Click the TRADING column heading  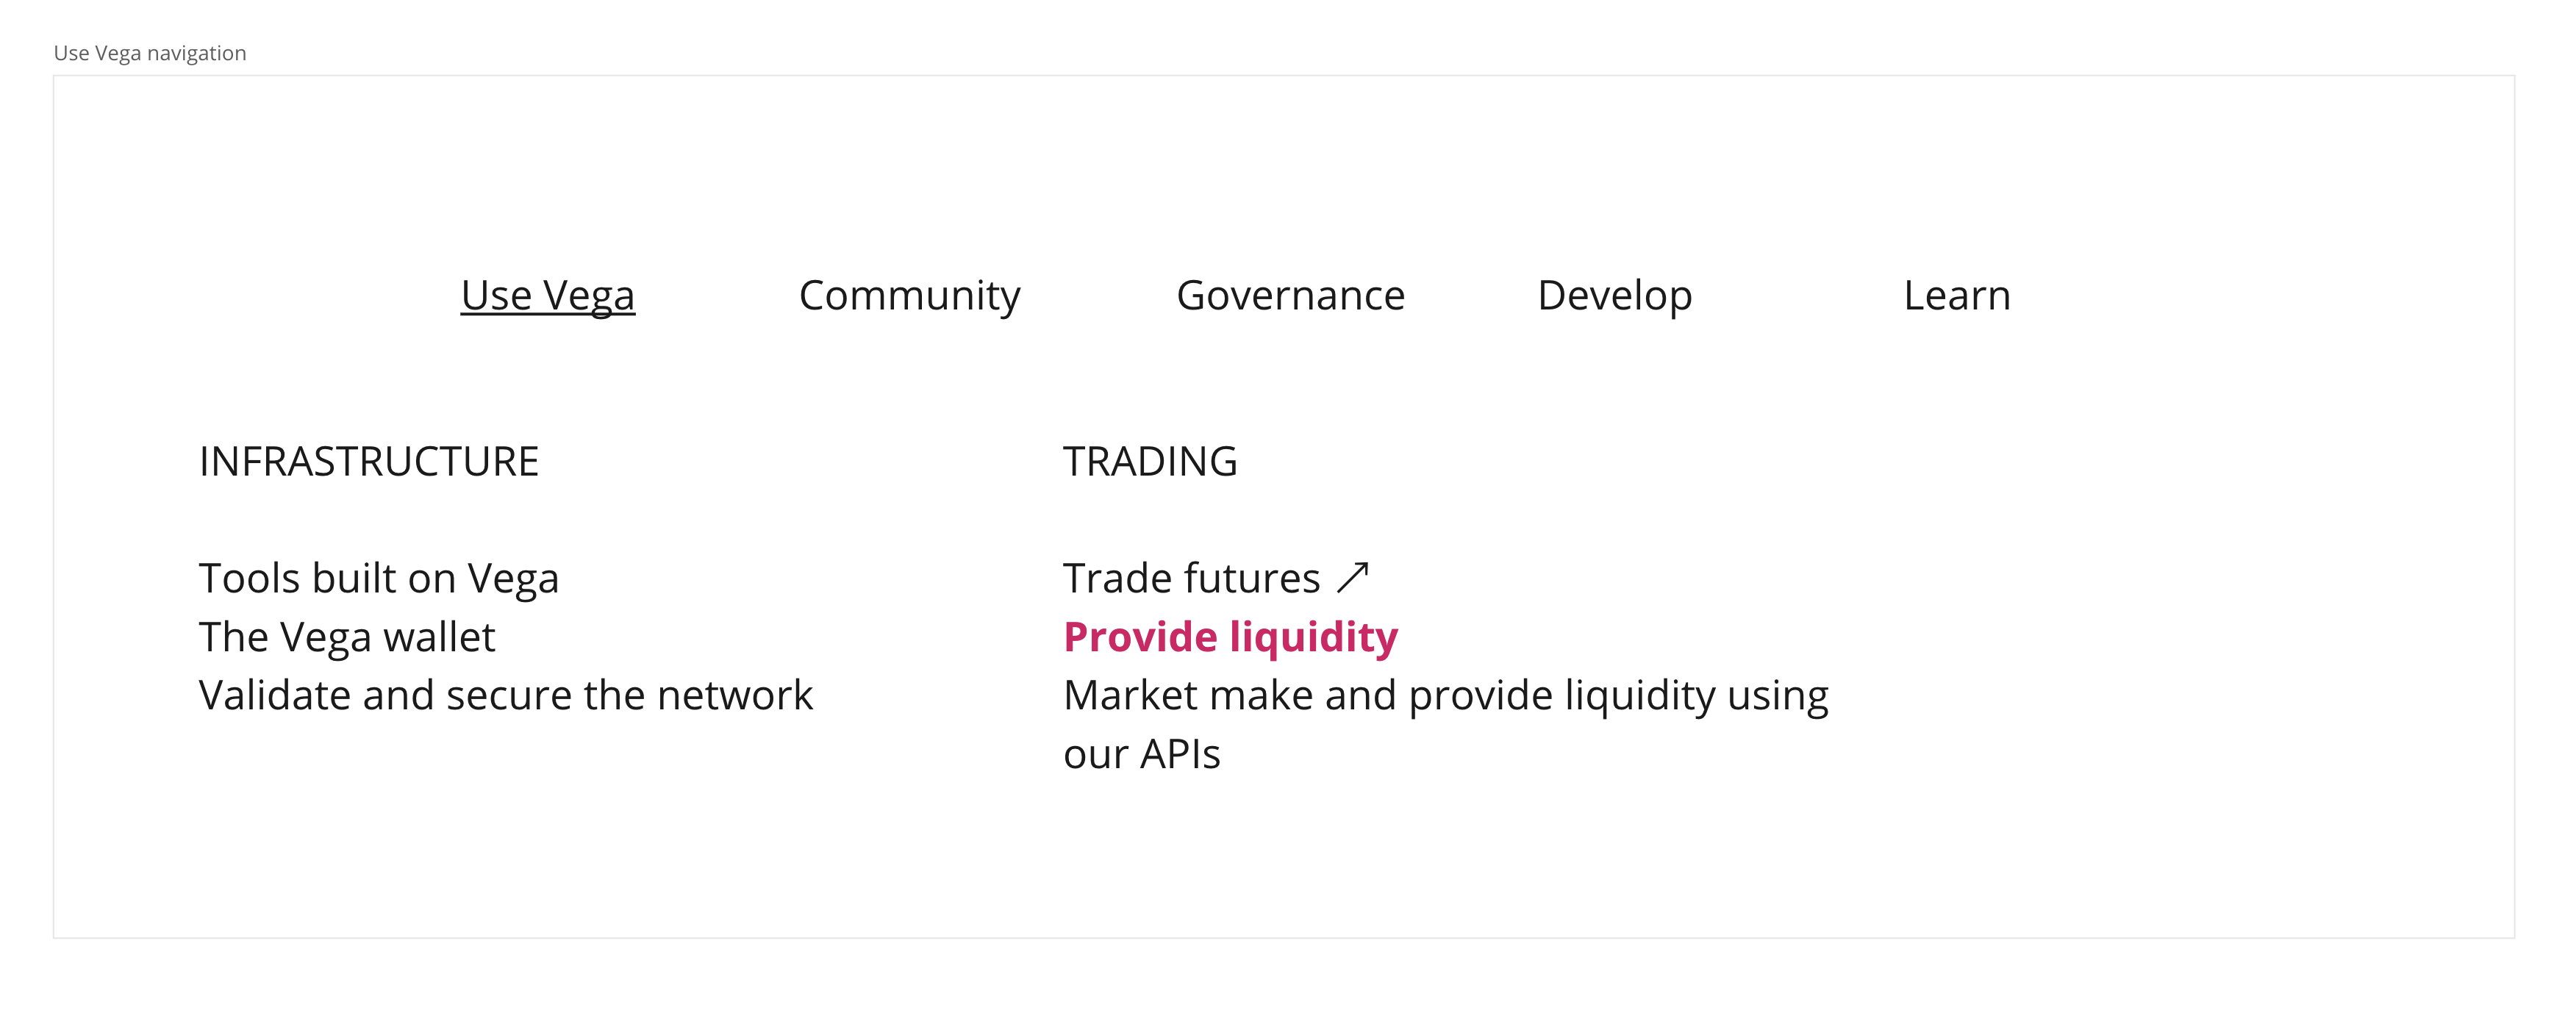tap(1150, 461)
